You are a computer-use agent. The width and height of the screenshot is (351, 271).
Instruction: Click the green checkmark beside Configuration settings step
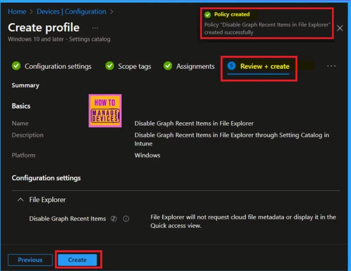(x=16, y=66)
